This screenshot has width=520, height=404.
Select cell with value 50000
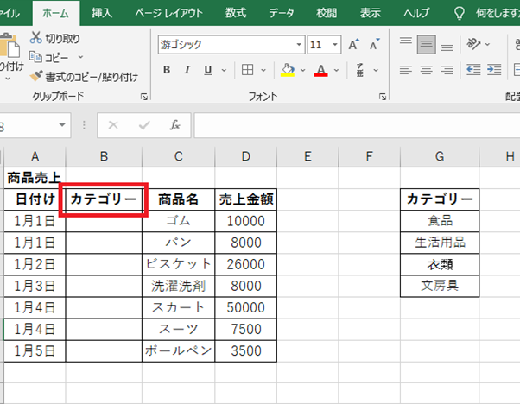(245, 307)
